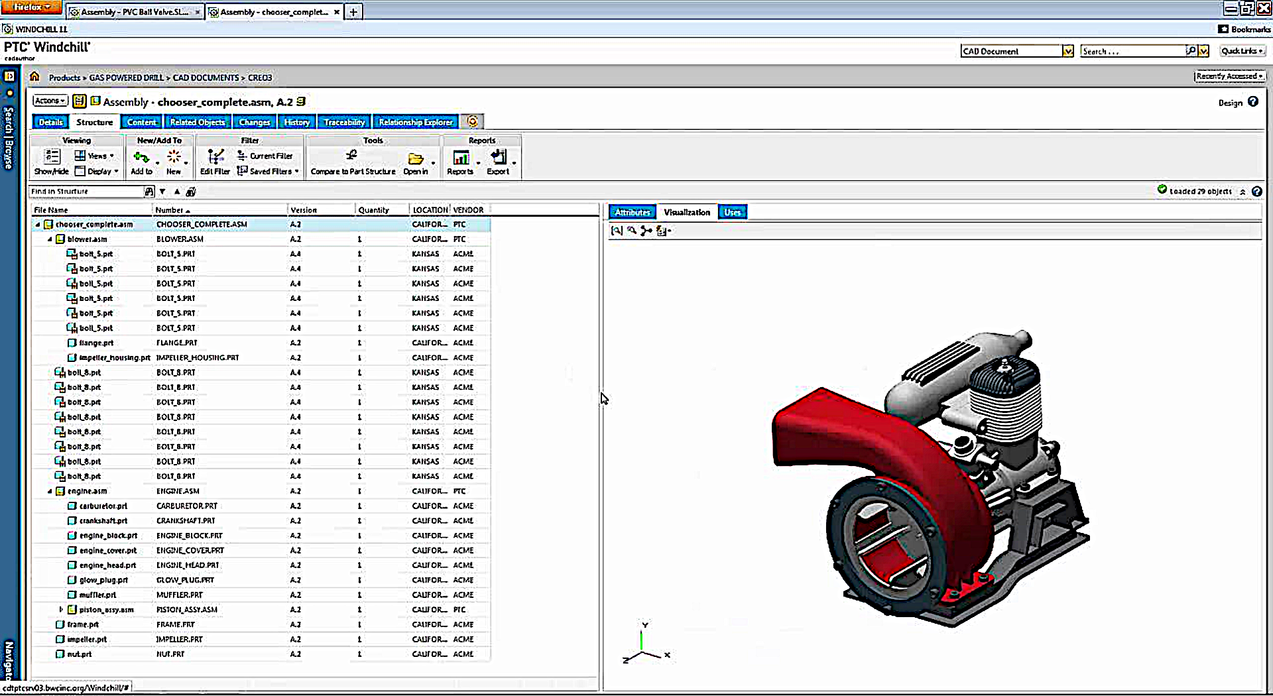The image size is (1273, 696).
Task: Click the customize tabs icon after Relationship Explorer
Action: (472, 121)
